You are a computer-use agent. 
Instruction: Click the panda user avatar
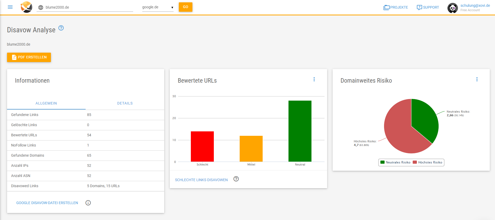tap(452, 8)
